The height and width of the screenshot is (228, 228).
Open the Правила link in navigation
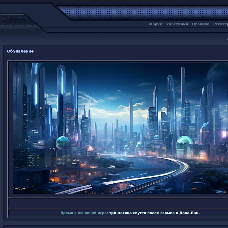click(200, 24)
